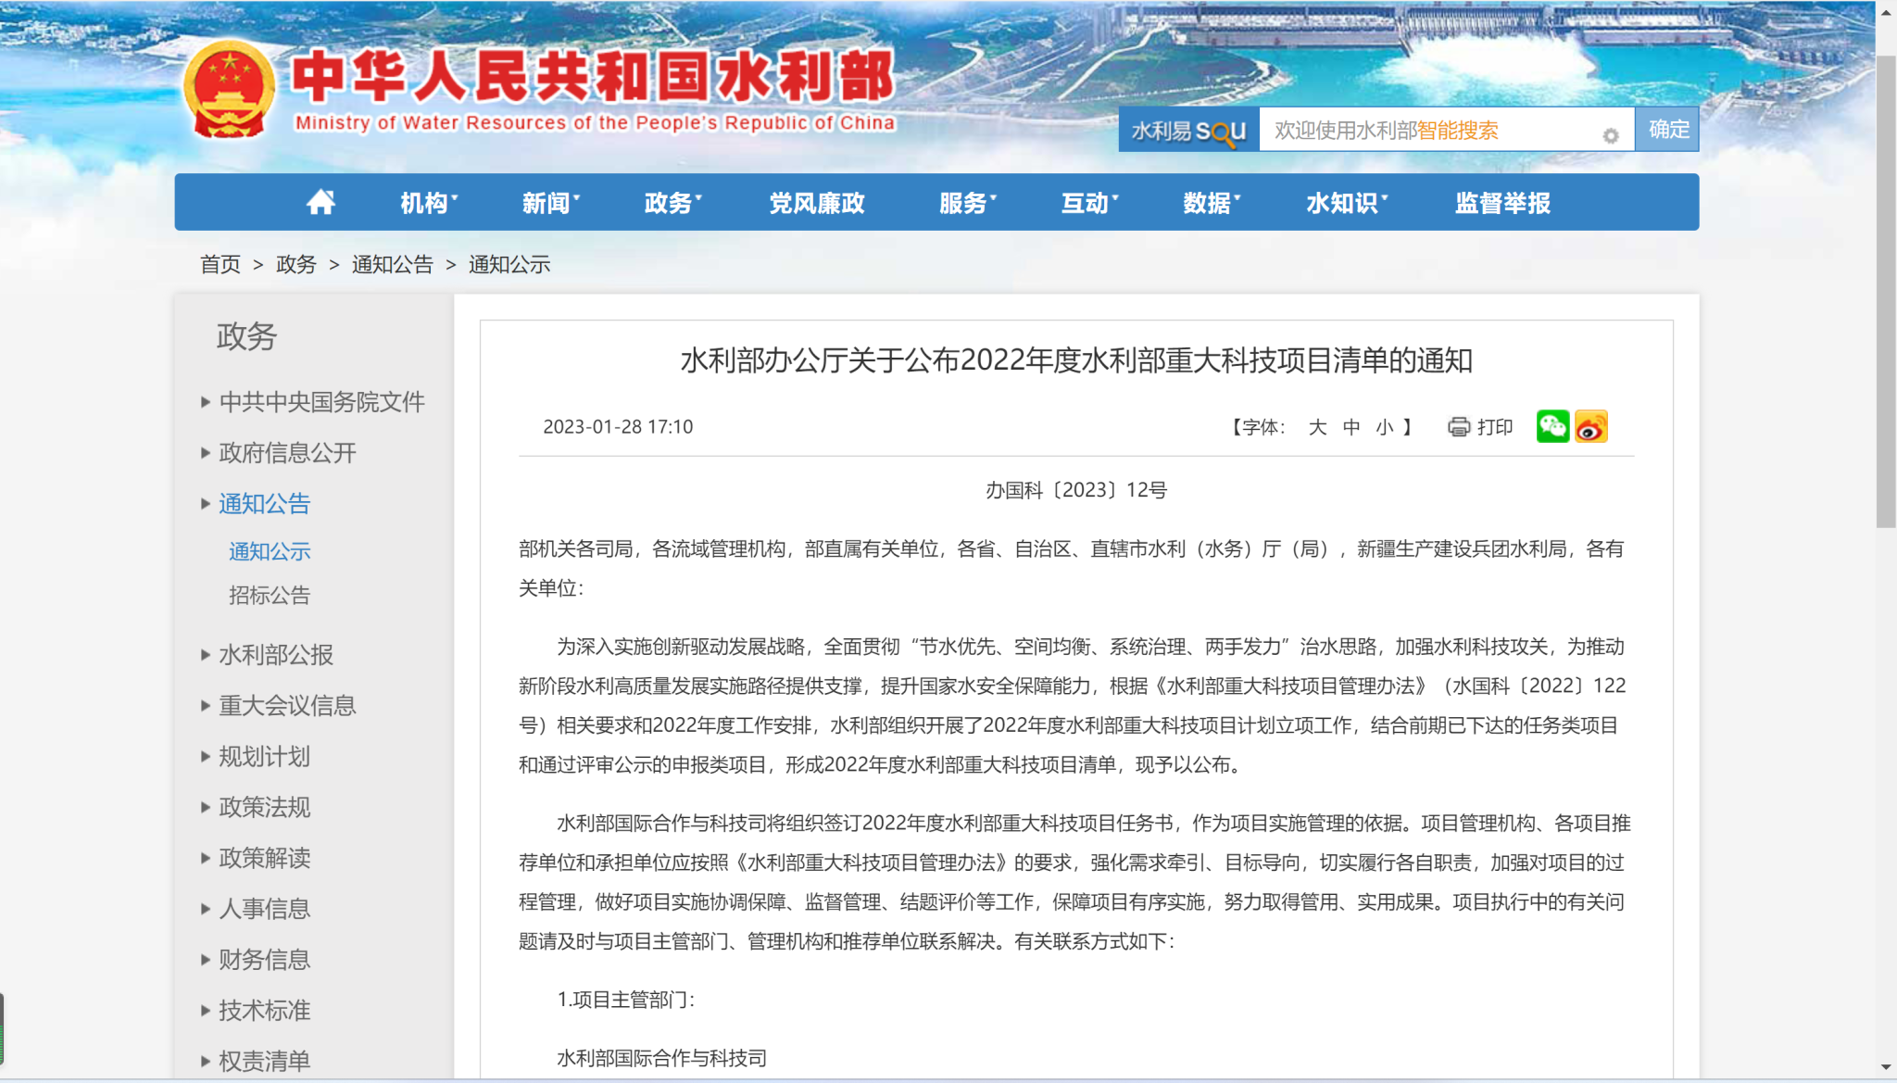Click the Ministry of Water Resources title banner
Image resolution: width=1897 pixels, height=1083 pixels.
(x=594, y=90)
